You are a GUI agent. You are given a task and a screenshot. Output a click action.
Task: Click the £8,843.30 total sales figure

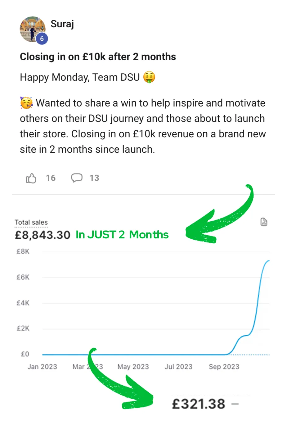(x=43, y=235)
